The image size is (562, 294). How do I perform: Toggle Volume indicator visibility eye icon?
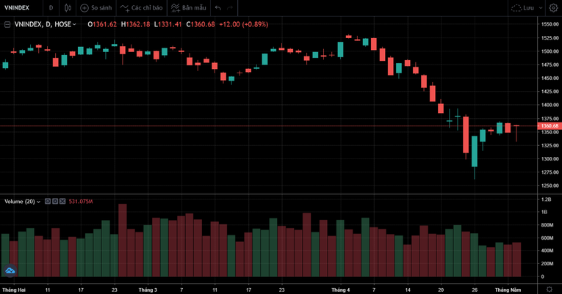(48, 201)
